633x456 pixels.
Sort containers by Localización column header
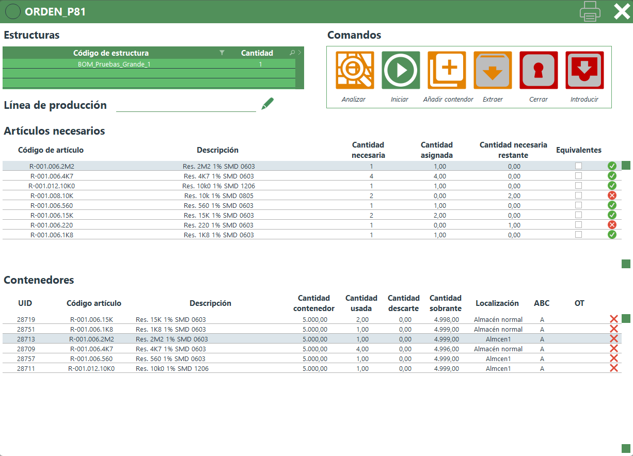tap(497, 303)
